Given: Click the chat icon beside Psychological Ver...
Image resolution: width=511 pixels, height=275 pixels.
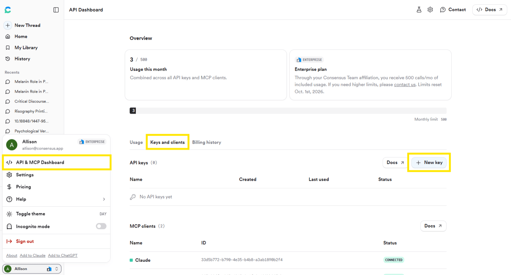Looking at the screenshot, I should tap(8, 131).
